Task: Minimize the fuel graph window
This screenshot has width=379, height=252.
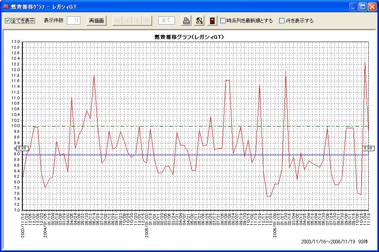Action: click(x=353, y=7)
